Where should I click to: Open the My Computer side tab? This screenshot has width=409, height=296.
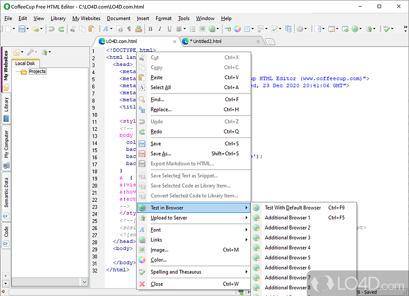6,148
